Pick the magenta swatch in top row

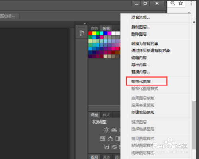click(109, 33)
